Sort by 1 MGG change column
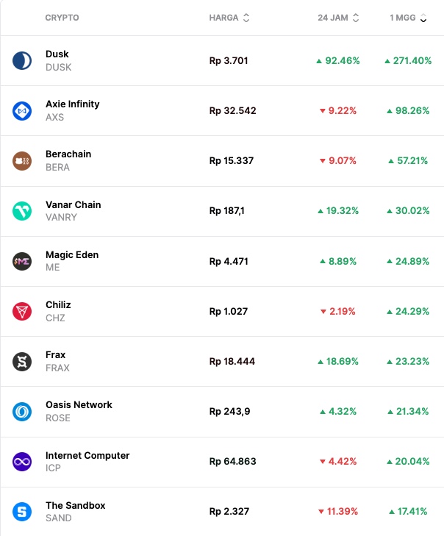The width and height of the screenshot is (444, 536). [408, 18]
